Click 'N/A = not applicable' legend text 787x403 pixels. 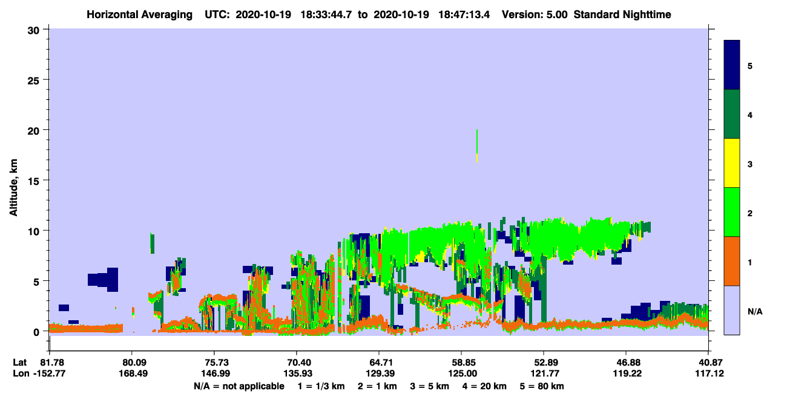239,386
